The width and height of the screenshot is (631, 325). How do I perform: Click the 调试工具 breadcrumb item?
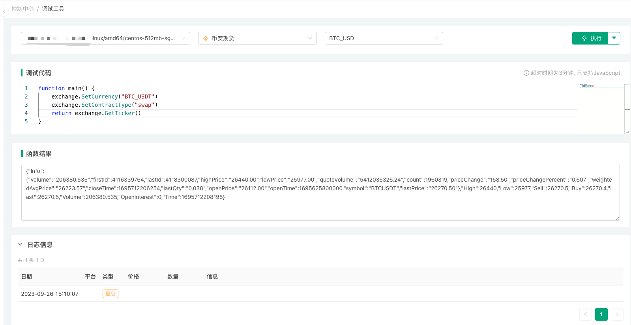(x=53, y=9)
